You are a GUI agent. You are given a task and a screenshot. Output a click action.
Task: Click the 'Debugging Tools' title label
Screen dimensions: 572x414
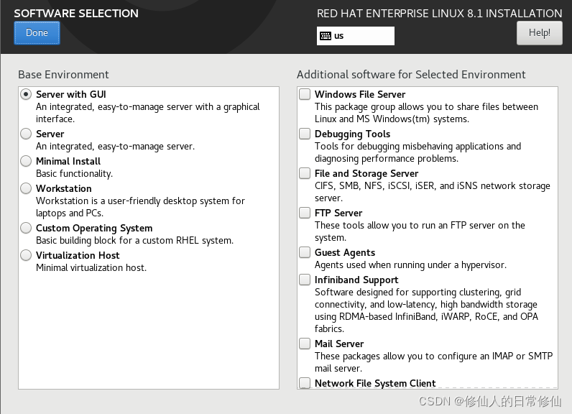352,134
